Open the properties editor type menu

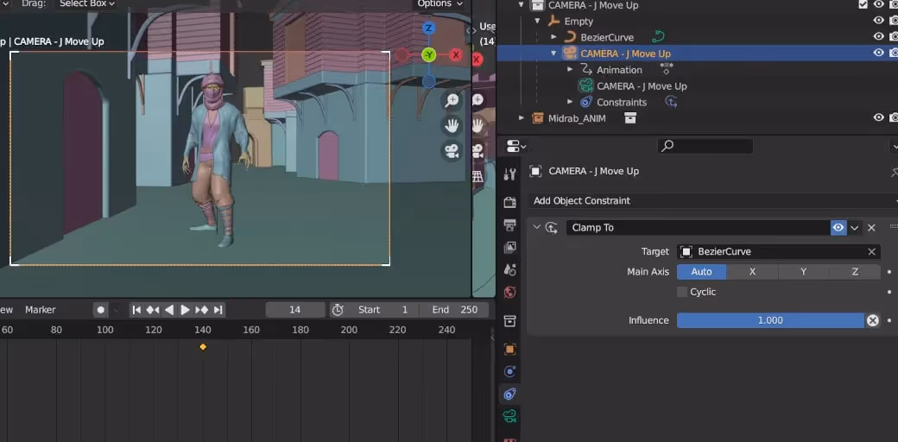click(x=516, y=146)
